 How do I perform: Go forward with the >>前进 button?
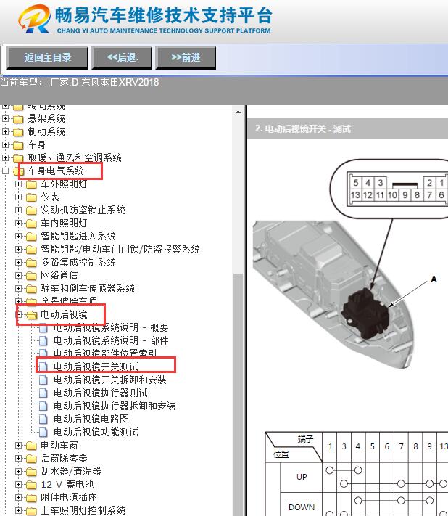(x=186, y=57)
